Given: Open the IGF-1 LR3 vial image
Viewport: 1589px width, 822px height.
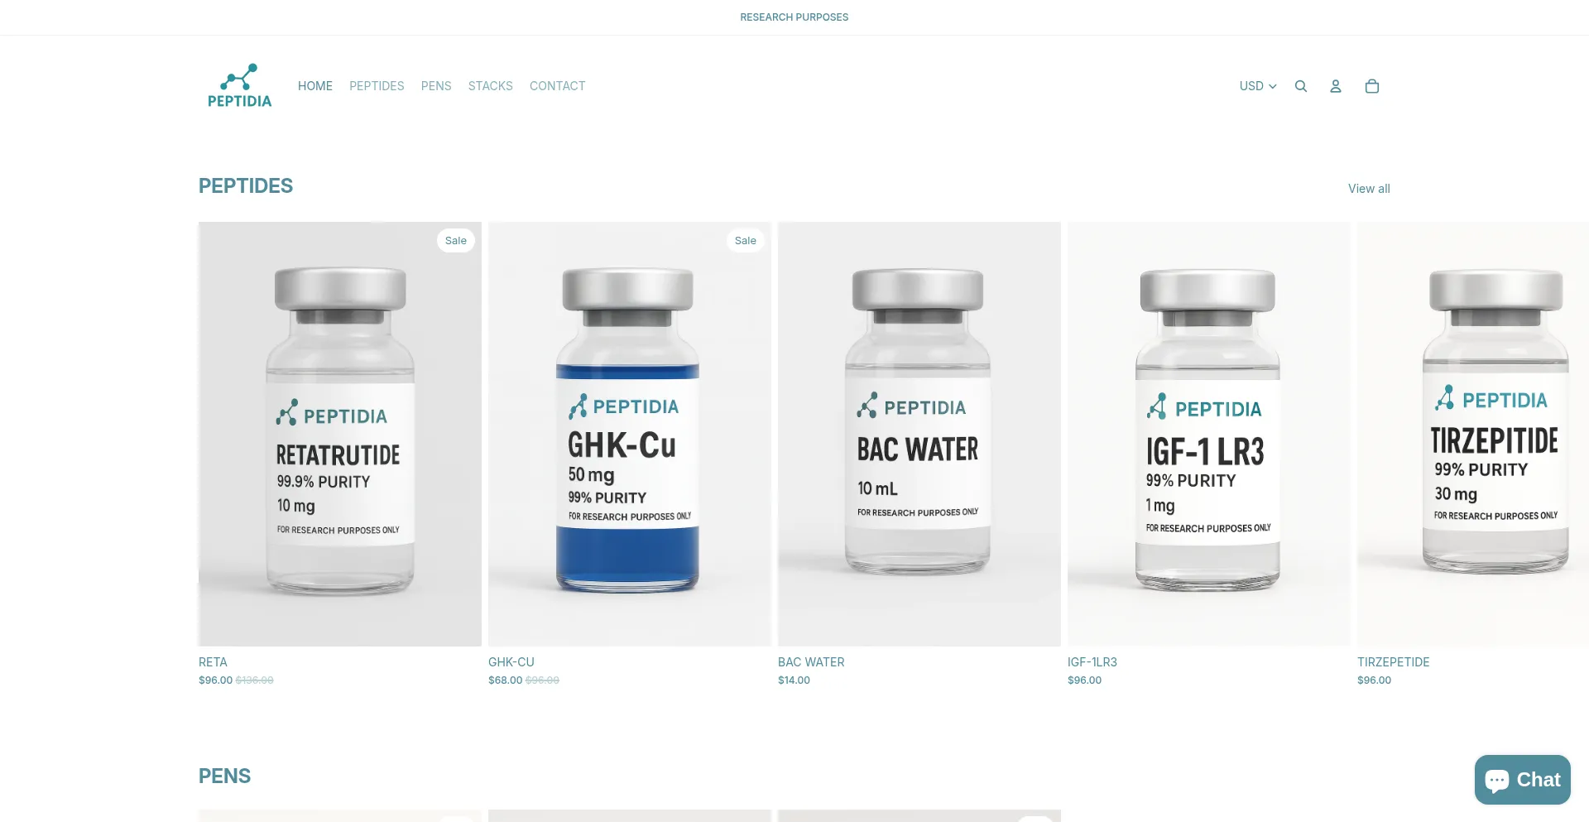Looking at the screenshot, I should [1209, 434].
